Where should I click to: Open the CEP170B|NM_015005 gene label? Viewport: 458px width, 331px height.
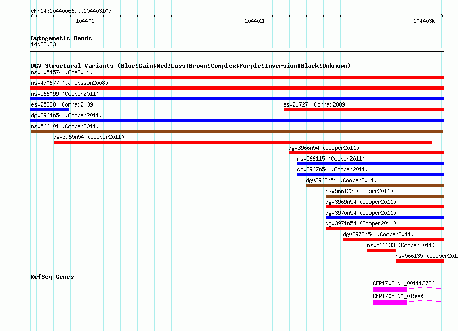tap(399, 296)
